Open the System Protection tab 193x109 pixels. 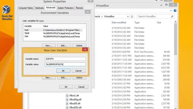[x=65, y=8]
